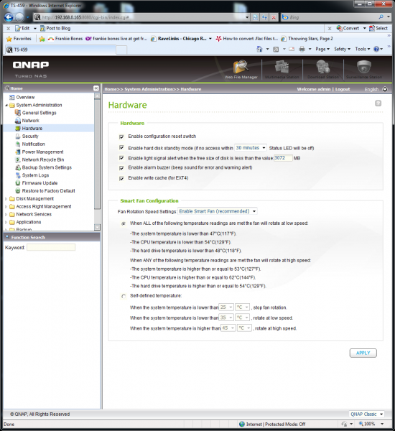Click Post to Blog button
Screen dimensions: 395x431
(x=55, y=28)
